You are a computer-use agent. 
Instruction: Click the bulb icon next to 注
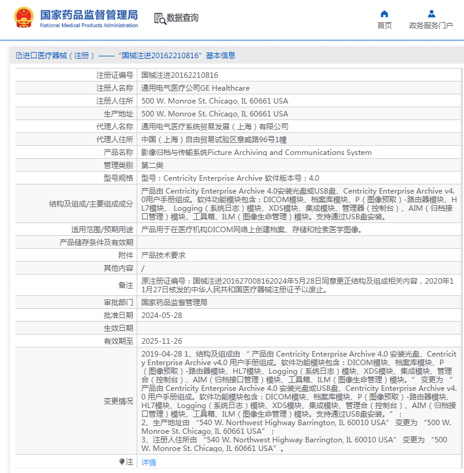(121, 462)
